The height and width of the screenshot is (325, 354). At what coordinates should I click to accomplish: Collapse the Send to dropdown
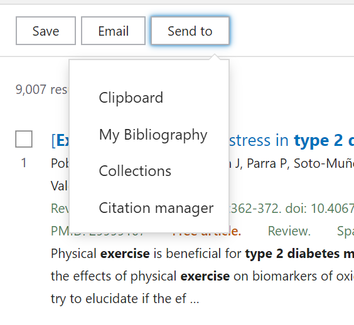click(190, 31)
